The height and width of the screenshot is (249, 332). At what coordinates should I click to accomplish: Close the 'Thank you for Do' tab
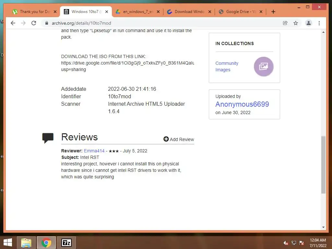coord(55,12)
